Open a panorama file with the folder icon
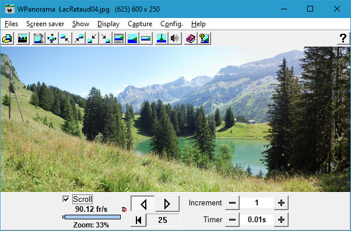Screen dimensions: 351x231 [x=8, y=38]
